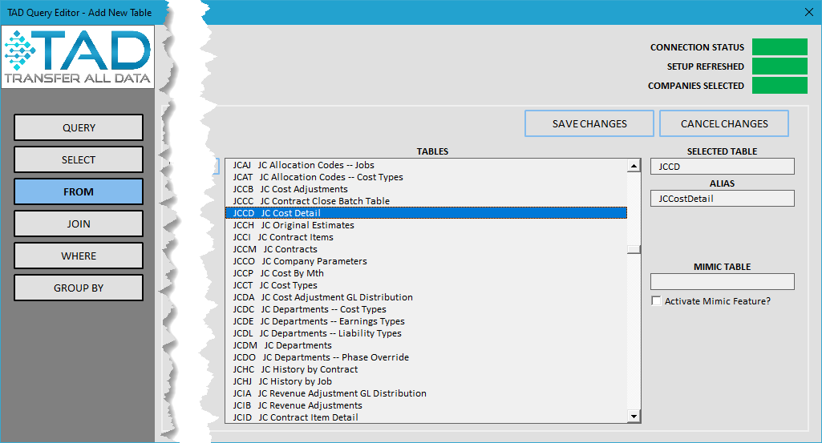Enable the Activate Mimic Feature checkbox
This screenshot has width=822, height=443.
(656, 300)
